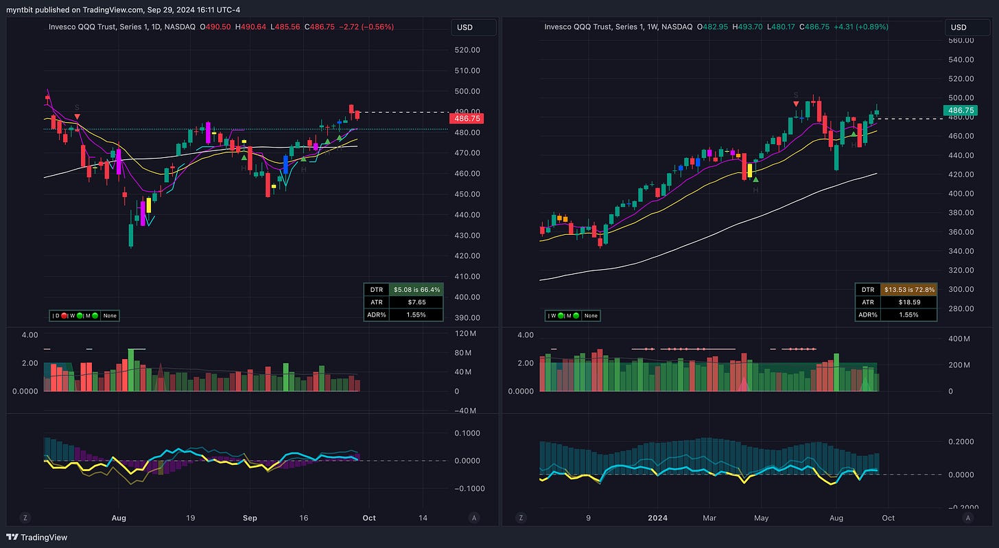999x548 pixels.
Task: Click May label on weekly time axis
Action: pyautogui.click(x=760, y=518)
